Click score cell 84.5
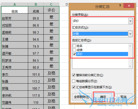Viewport: 138px width, 109px height. pos(36,59)
